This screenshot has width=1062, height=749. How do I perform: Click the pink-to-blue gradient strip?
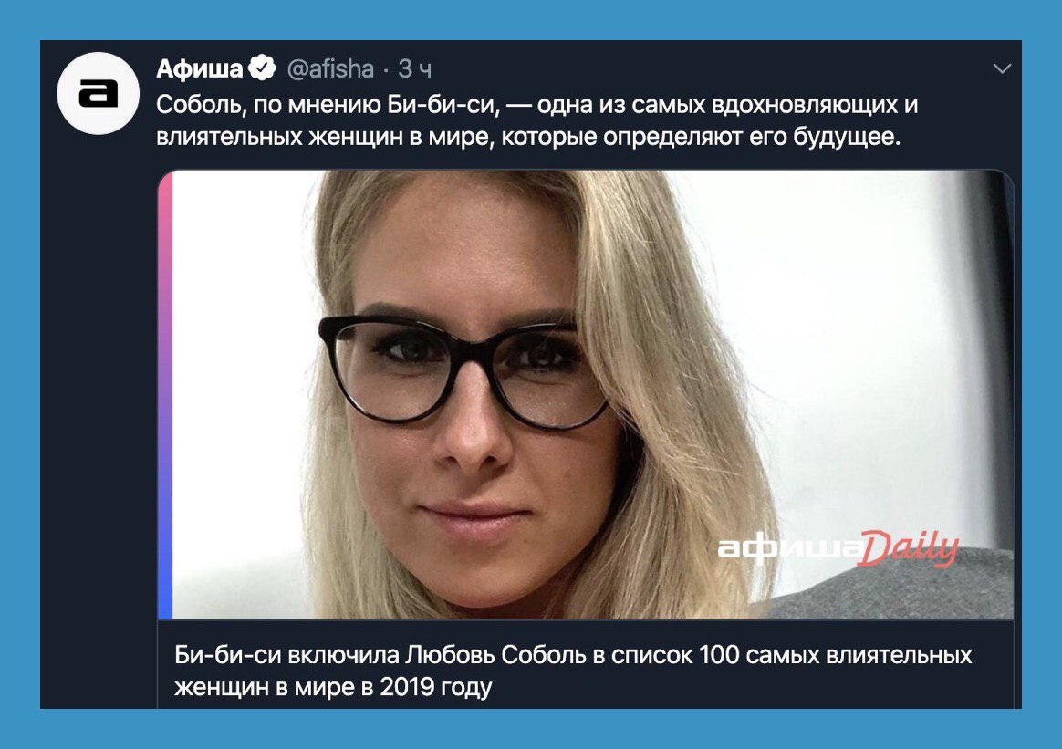pyautogui.click(x=165, y=394)
